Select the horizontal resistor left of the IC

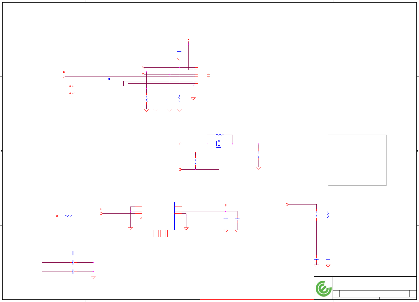click(x=69, y=216)
